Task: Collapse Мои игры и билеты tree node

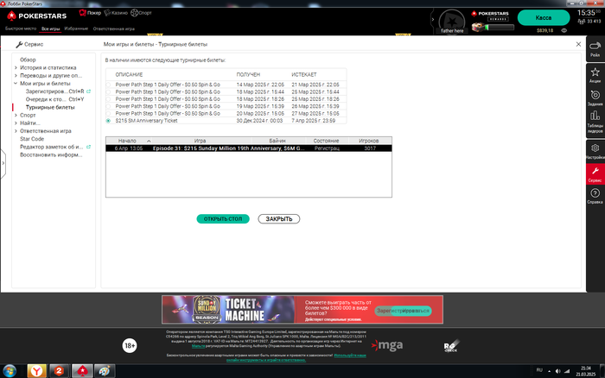Action: 16,83
